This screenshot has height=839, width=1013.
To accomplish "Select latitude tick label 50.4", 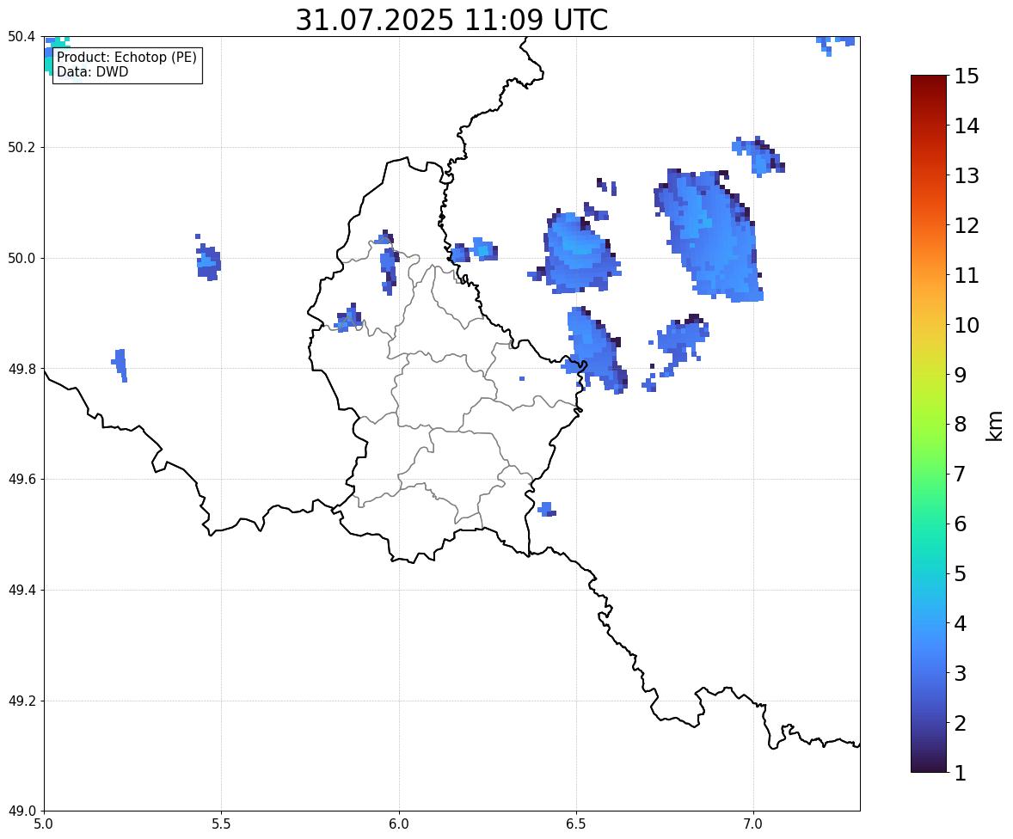I will [21, 37].
